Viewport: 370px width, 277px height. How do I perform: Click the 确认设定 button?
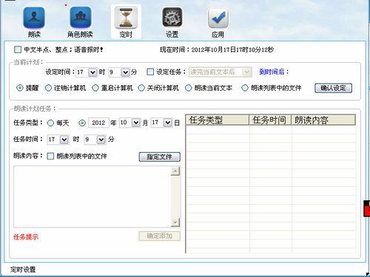pos(333,88)
